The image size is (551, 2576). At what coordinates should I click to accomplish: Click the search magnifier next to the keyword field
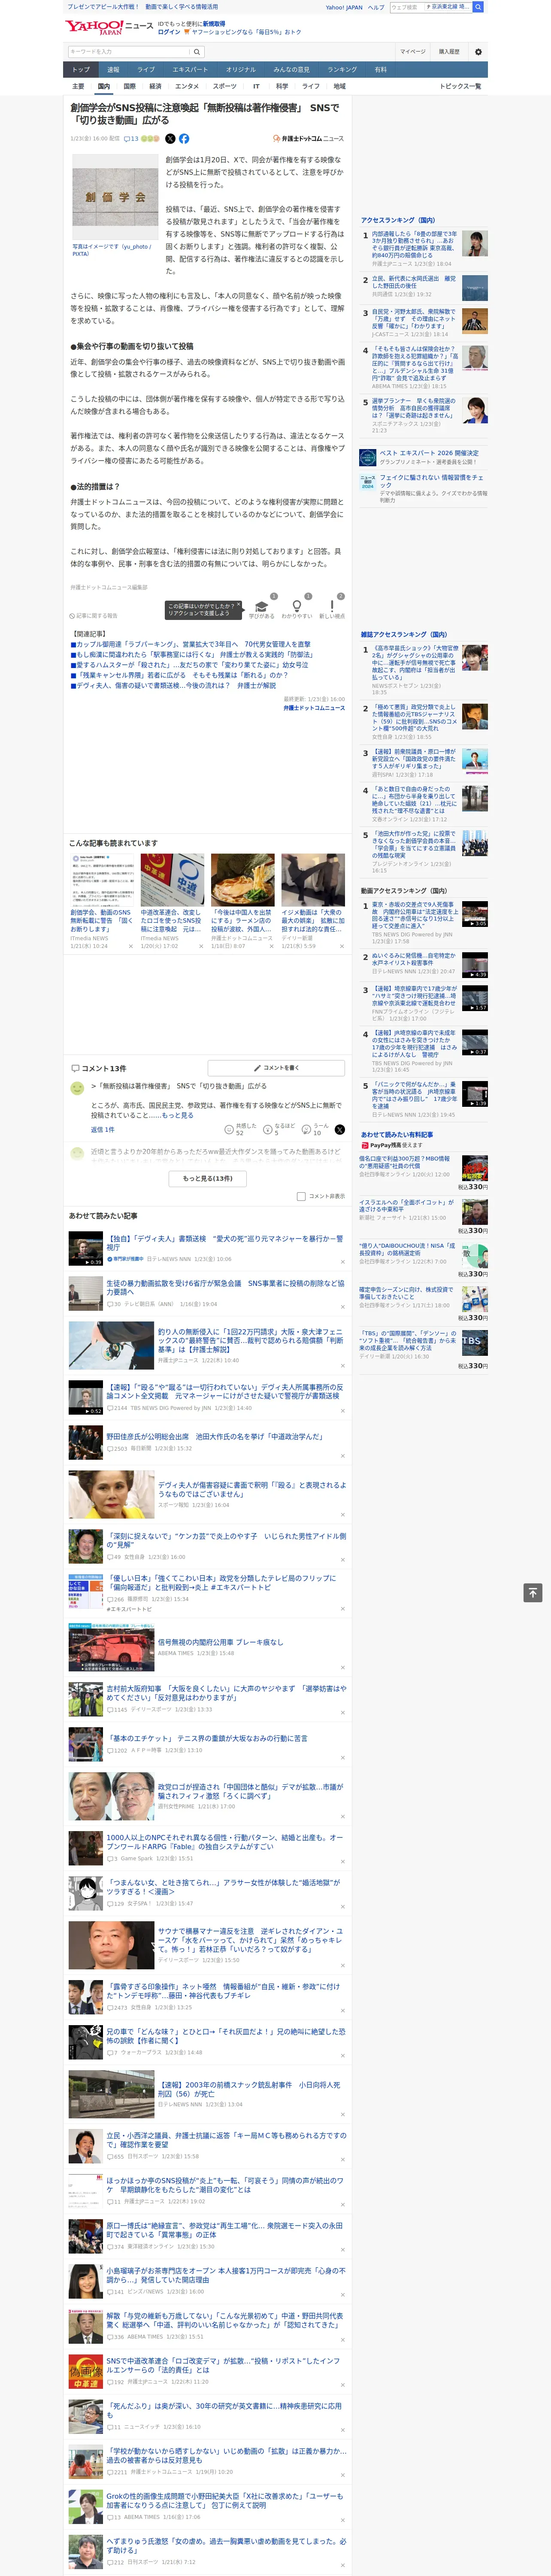(x=196, y=51)
